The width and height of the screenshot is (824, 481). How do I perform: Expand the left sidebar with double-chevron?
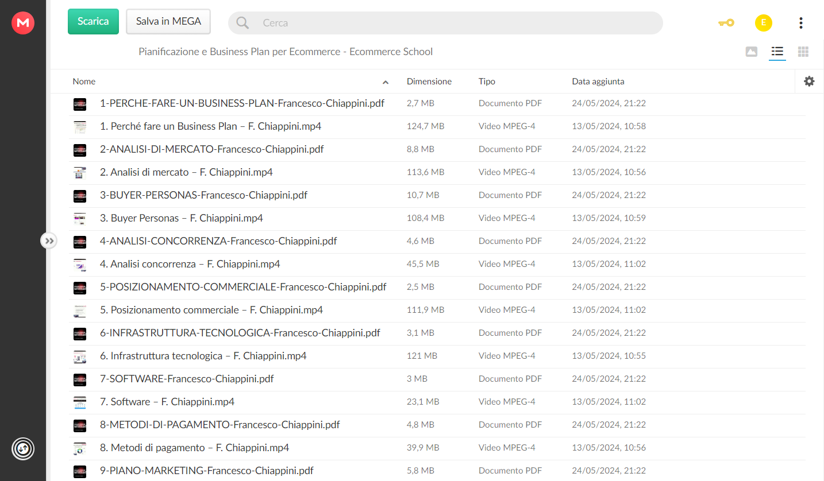pyautogui.click(x=49, y=240)
